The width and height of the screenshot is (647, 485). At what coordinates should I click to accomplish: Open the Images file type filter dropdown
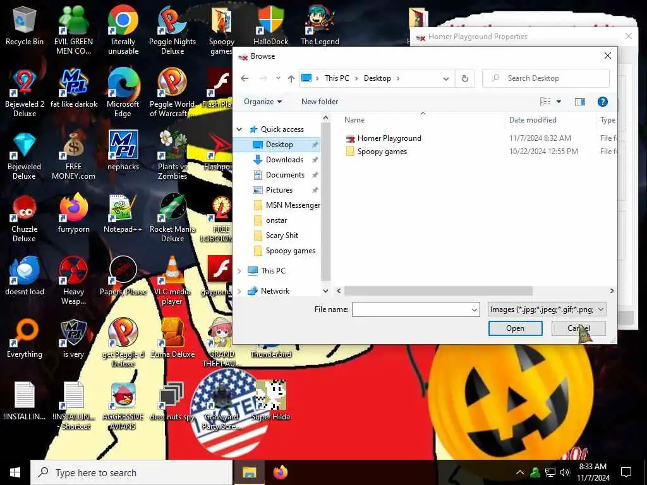pos(547,309)
